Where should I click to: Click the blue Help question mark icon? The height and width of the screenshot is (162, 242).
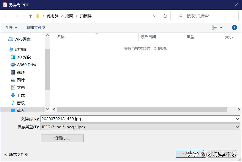point(234,28)
